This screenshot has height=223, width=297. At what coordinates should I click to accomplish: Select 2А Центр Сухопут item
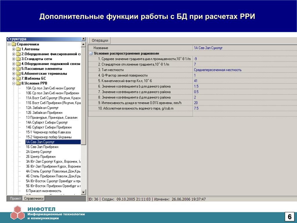tap(39, 152)
